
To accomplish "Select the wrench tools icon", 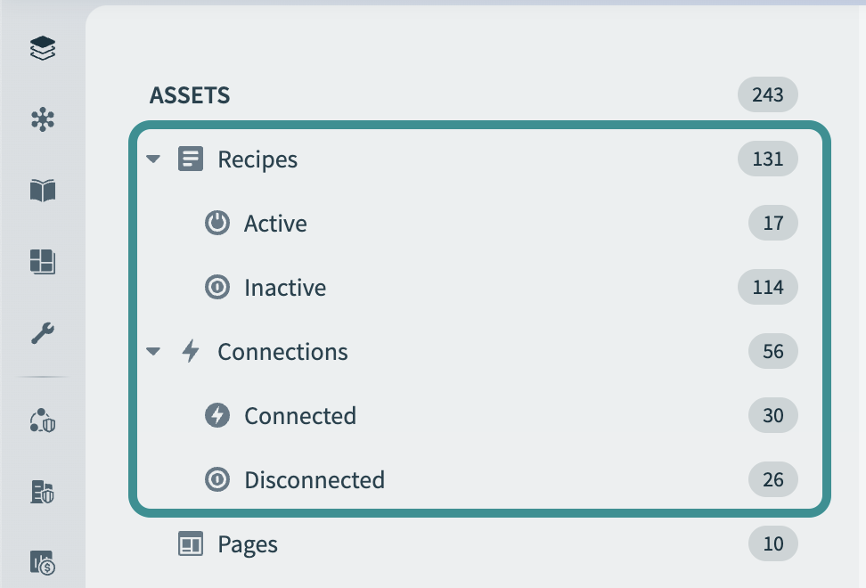I will 42,332.
